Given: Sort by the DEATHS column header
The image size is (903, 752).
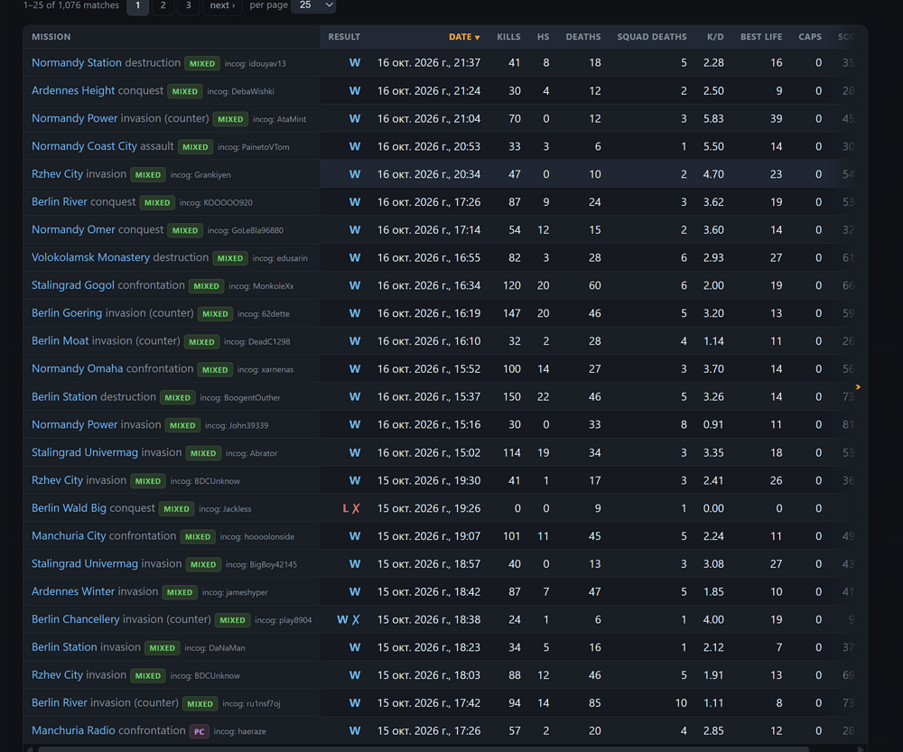Looking at the screenshot, I should pos(582,37).
